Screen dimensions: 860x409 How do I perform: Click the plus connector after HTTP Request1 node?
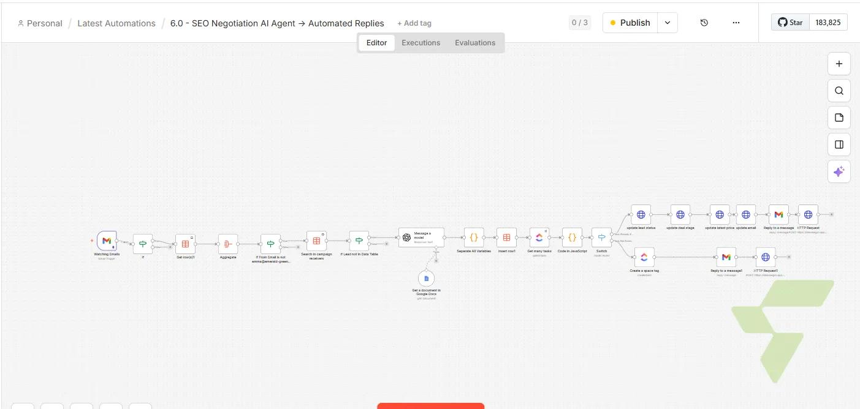[x=790, y=257]
